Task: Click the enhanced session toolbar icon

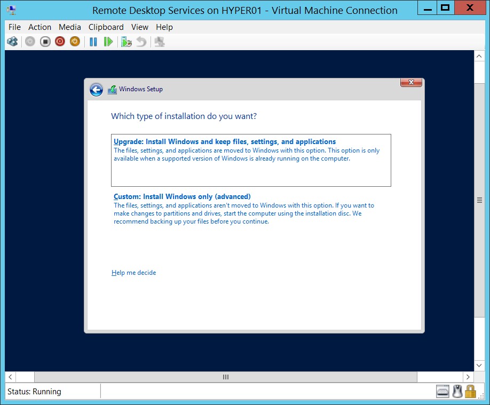Action: pos(160,42)
